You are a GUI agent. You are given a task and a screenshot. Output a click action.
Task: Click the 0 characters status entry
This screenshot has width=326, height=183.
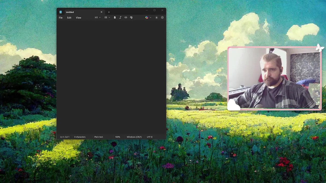point(80,137)
